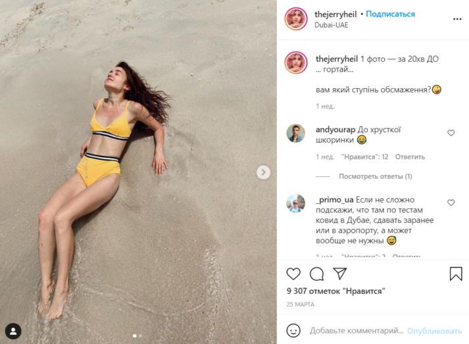469x344 pixels.
Task: Open the comment bubble icon
Action: [316, 274]
